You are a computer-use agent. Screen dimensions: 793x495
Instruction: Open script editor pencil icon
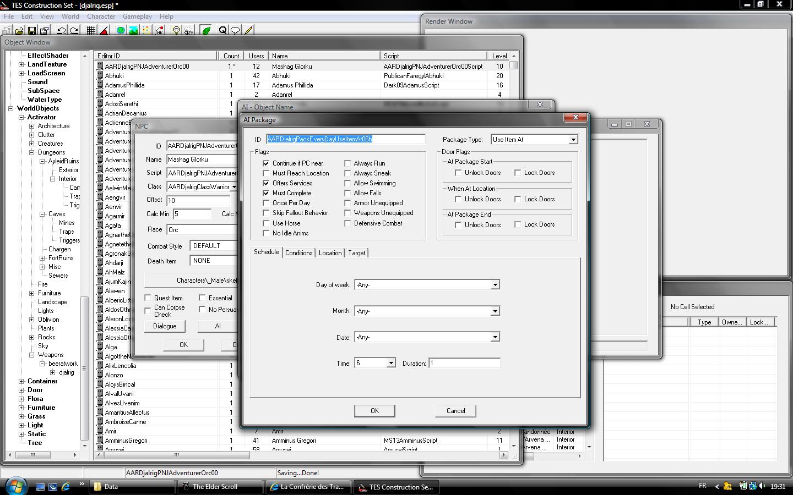(248, 30)
